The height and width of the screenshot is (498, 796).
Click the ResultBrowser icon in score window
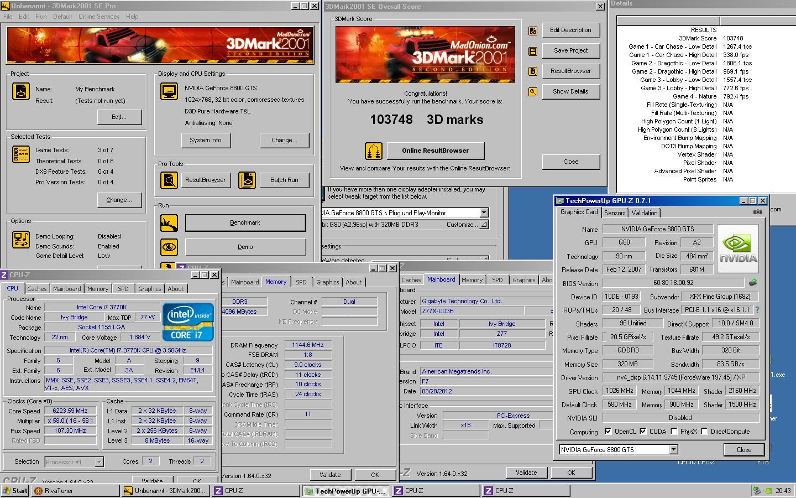point(533,71)
